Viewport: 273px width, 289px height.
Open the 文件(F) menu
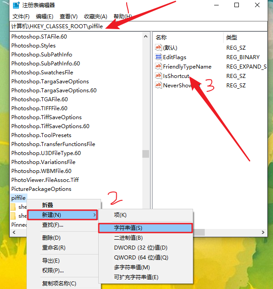21,17
